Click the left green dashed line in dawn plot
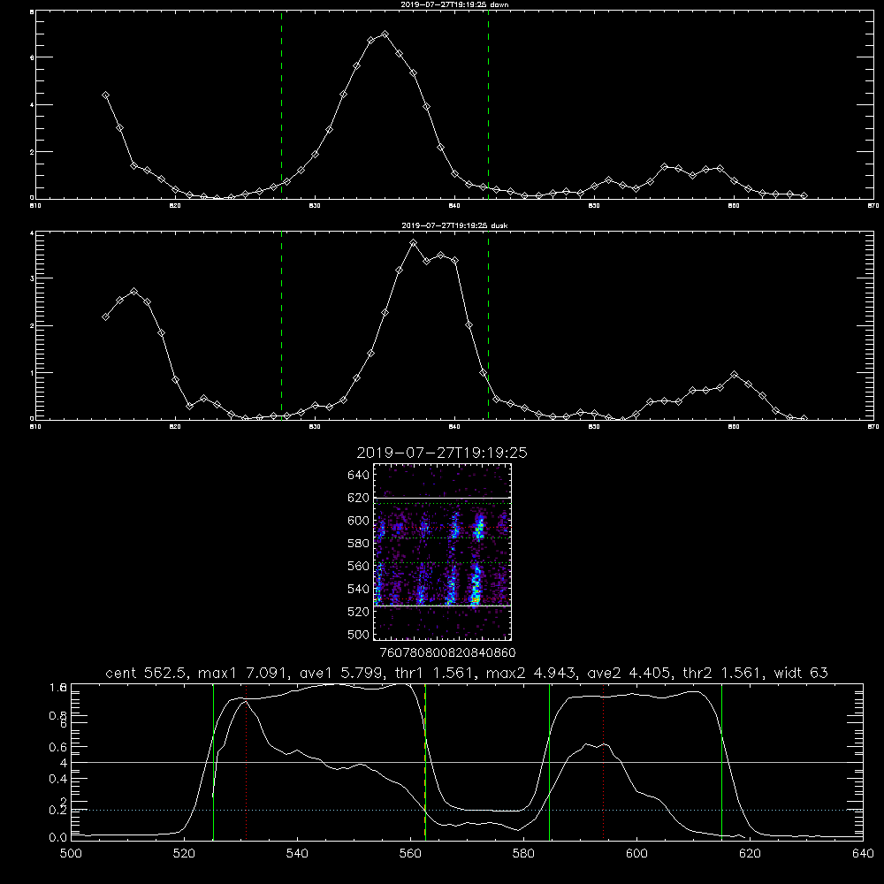 pyautogui.click(x=281, y=105)
